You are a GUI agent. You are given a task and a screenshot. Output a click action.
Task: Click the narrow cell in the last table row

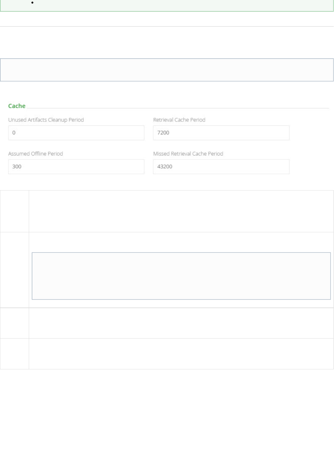tap(15, 354)
